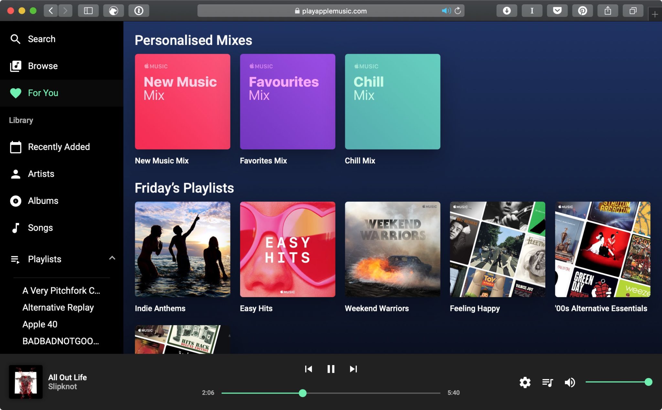662x410 pixels.
Task: Collapse the Playlists section chevron
Action: coord(112,258)
